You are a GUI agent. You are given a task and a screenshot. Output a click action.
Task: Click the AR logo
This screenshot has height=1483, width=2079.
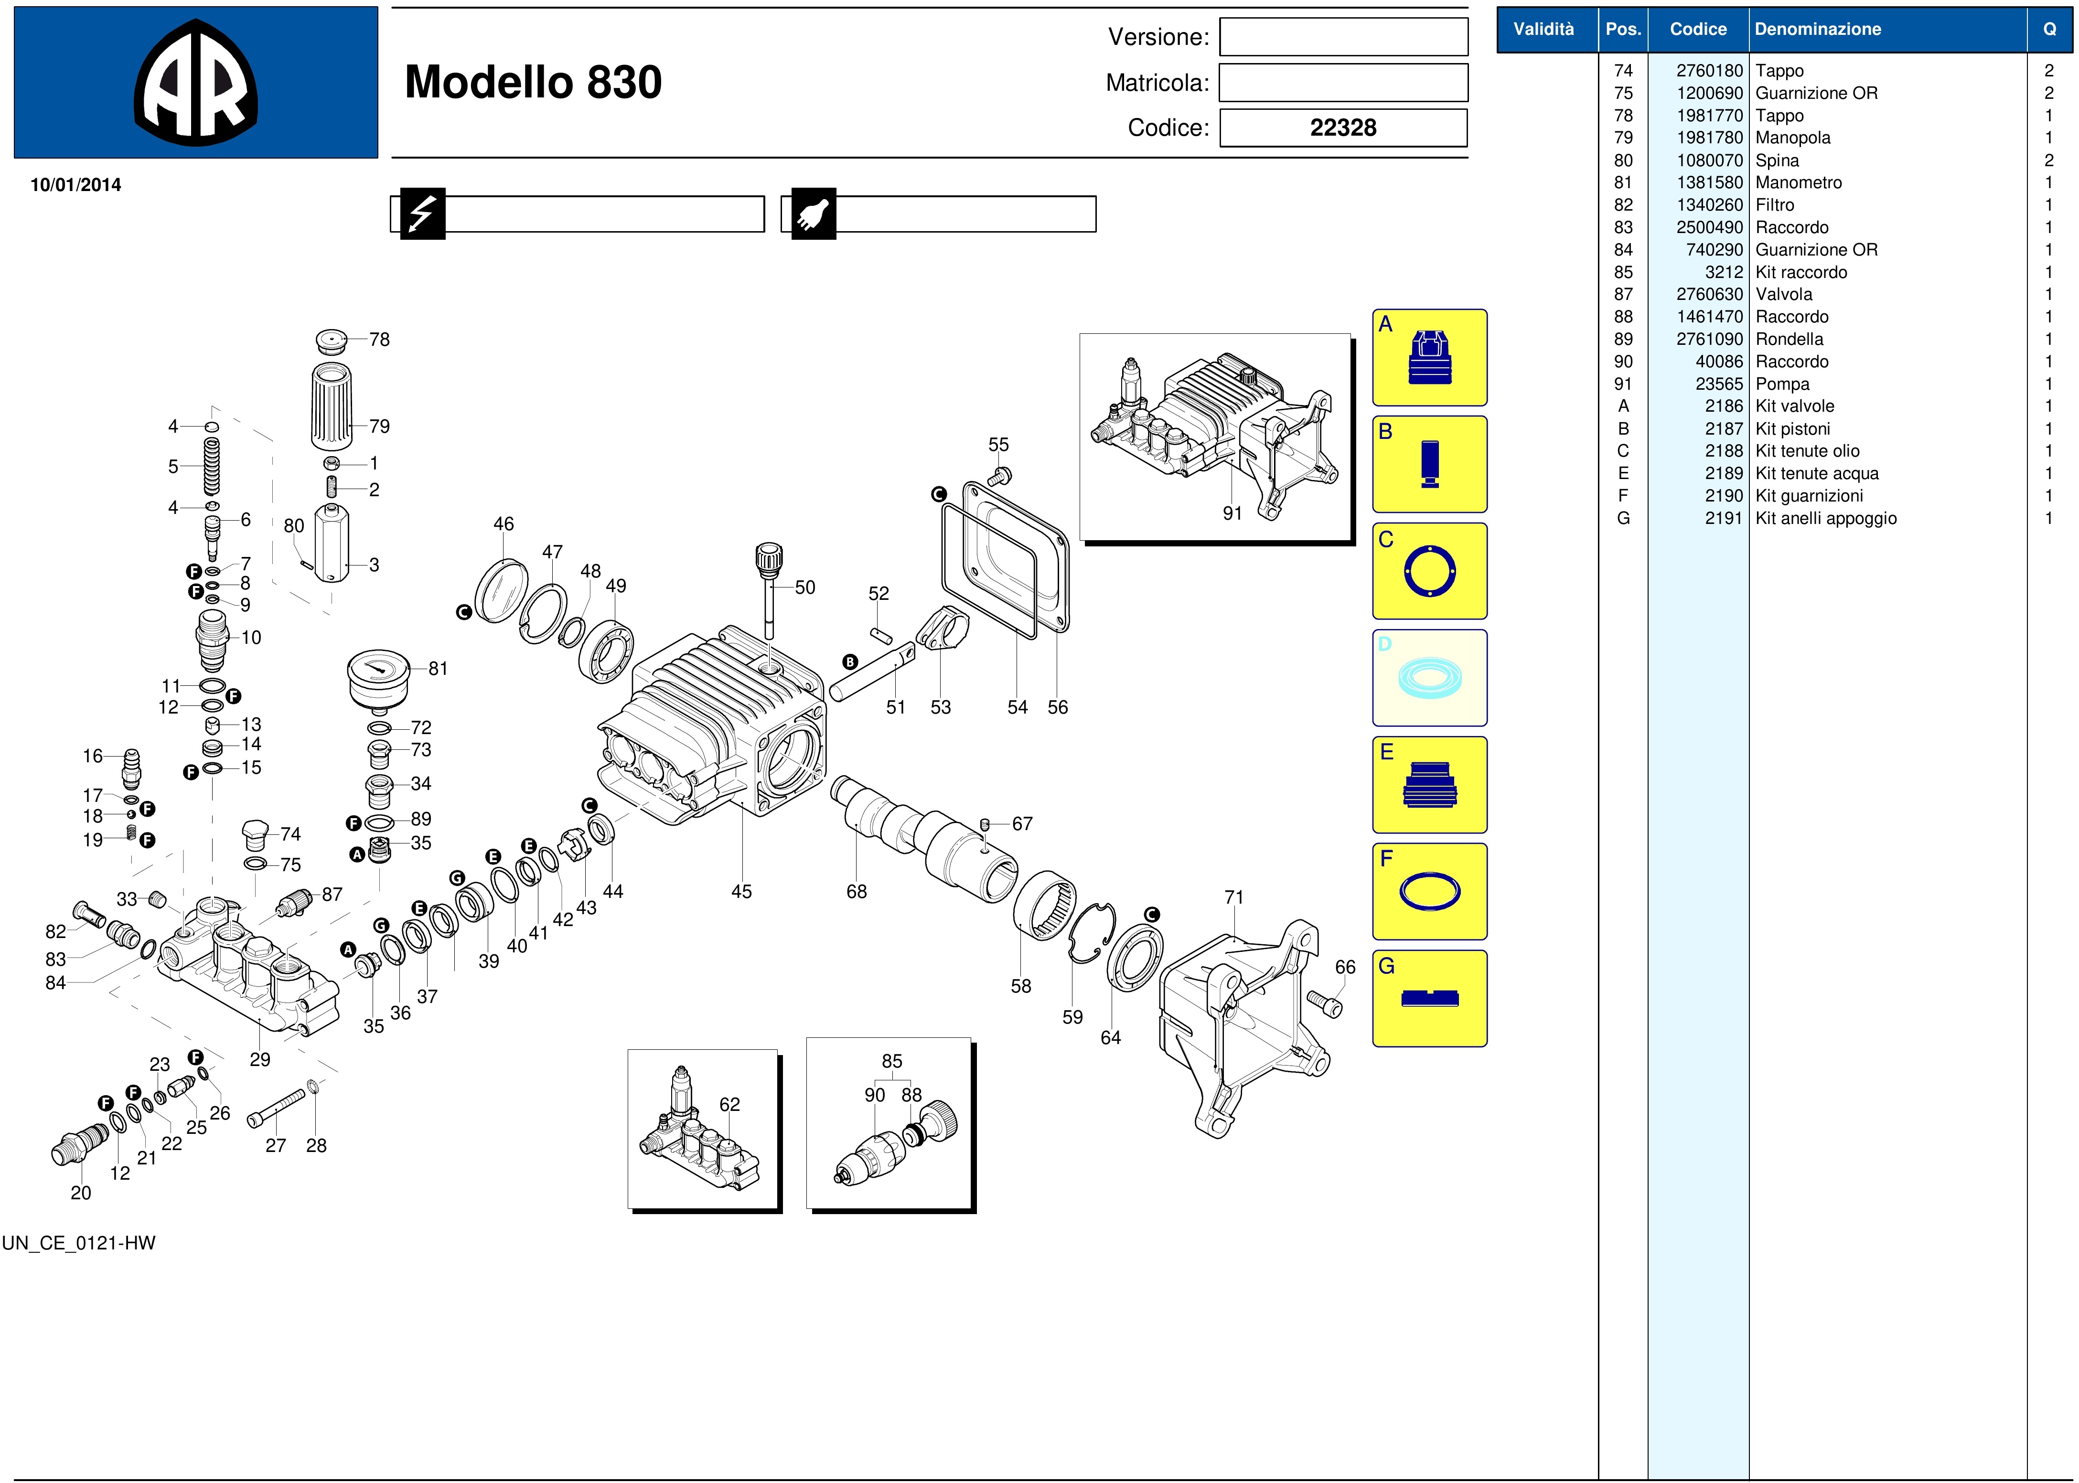coord(195,82)
